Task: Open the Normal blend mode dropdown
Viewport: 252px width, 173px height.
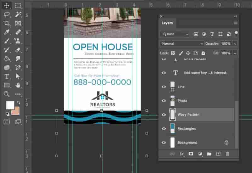Action: click(182, 44)
